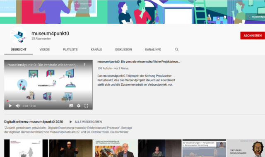Open the Virtueller Museumsguide video thumbnail
The image size is (265, 157).
pyautogui.click(x=246, y=148)
